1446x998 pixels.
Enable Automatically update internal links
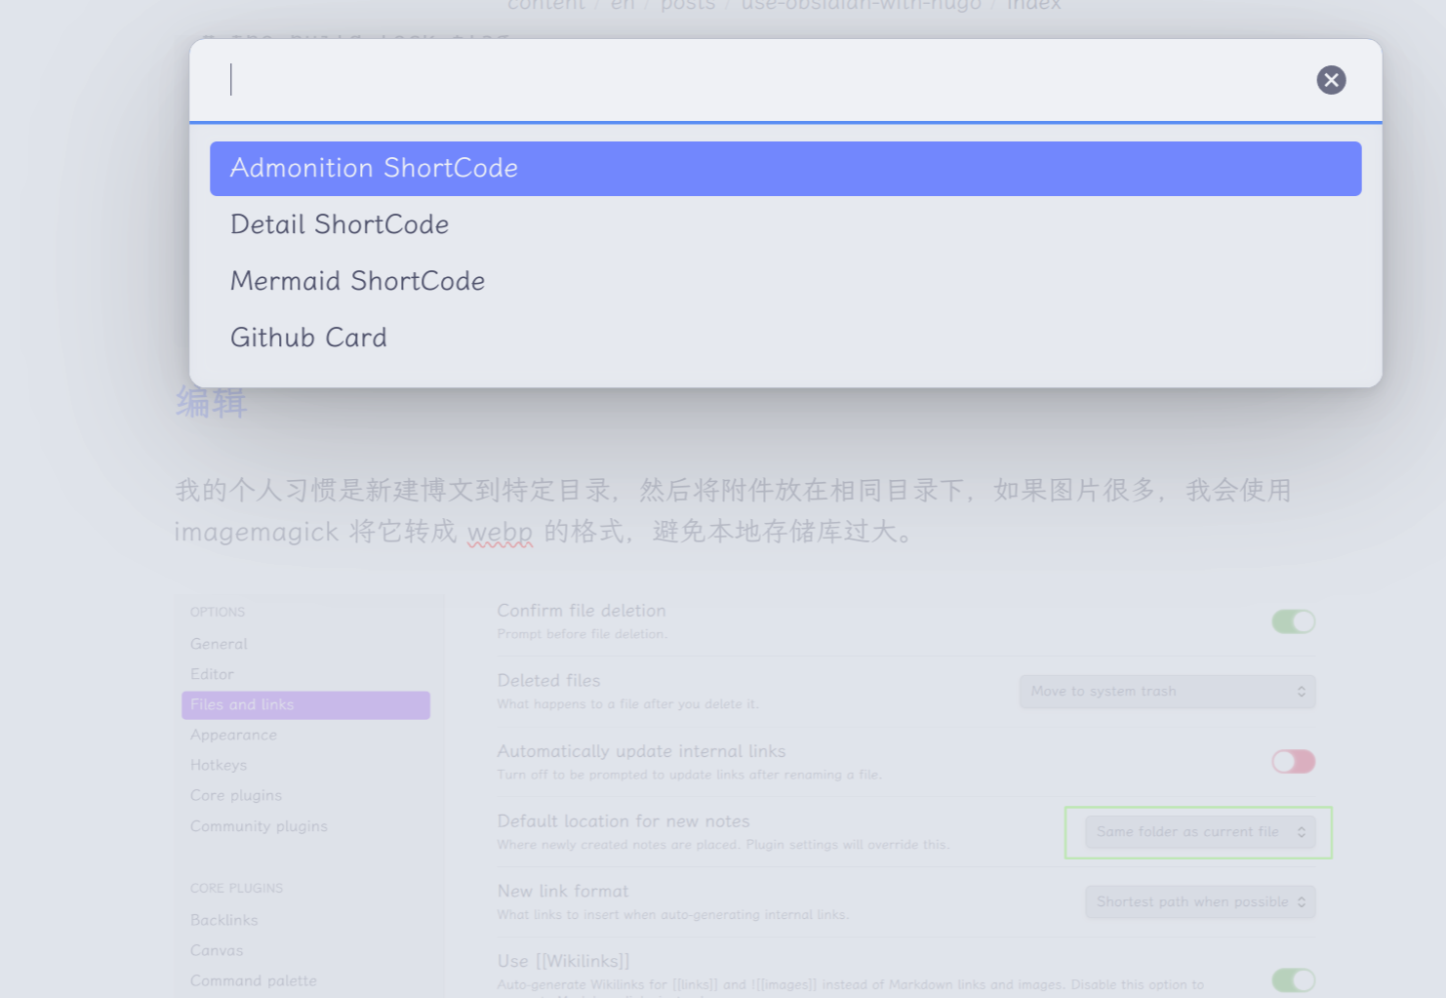click(x=1293, y=761)
